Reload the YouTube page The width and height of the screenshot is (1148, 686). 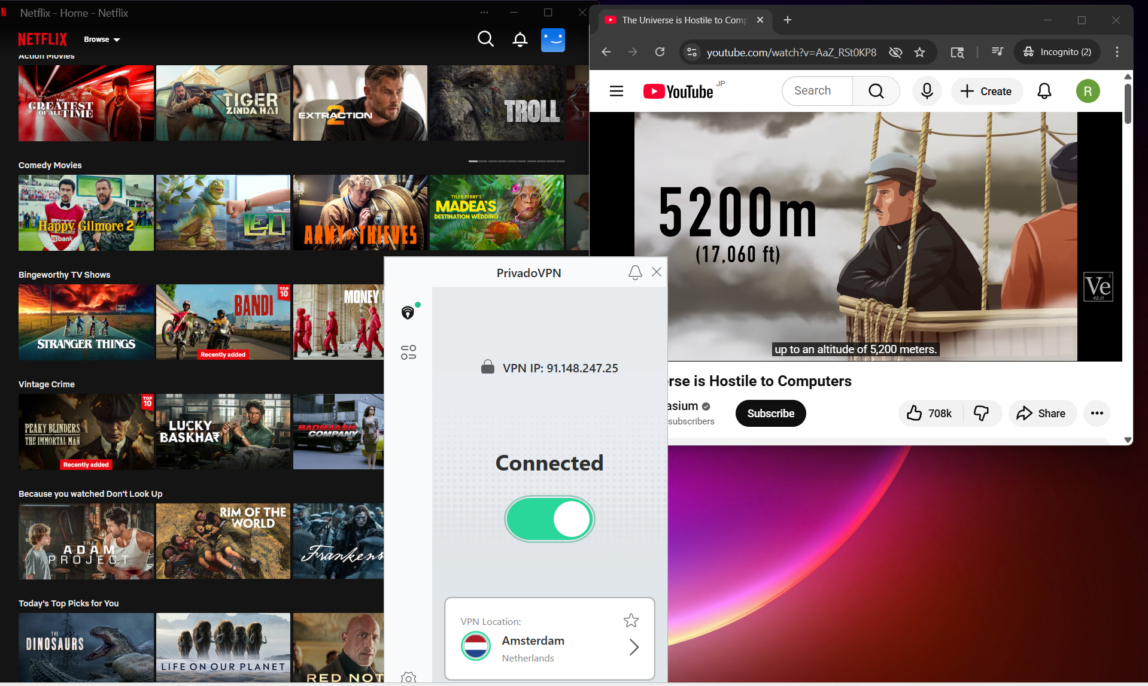[x=660, y=52]
